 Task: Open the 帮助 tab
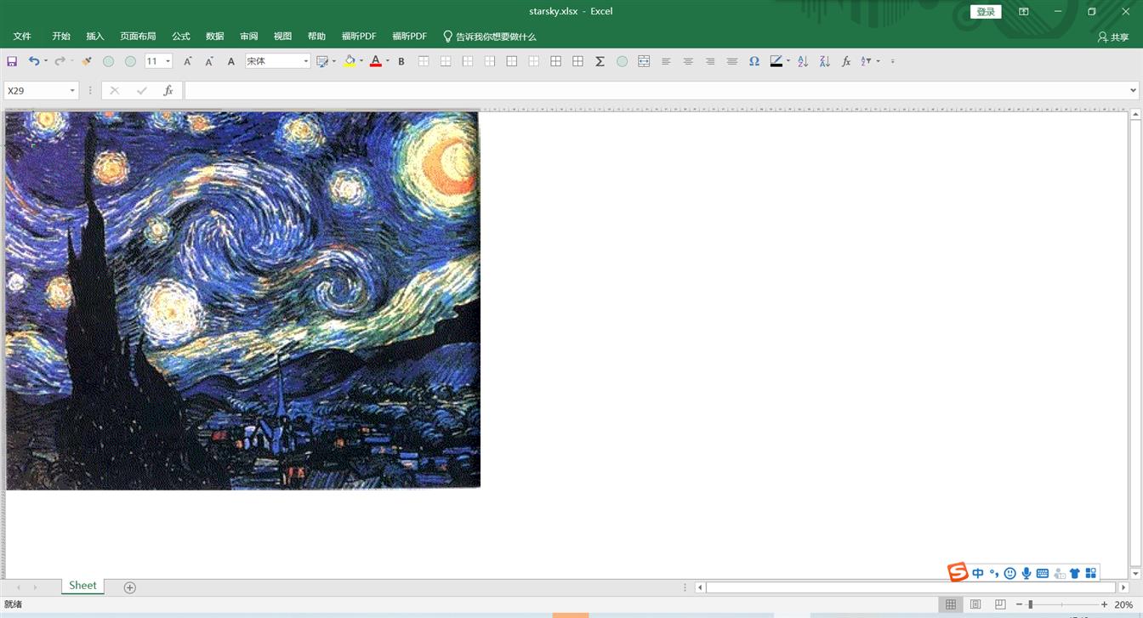click(x=317, y=37)
